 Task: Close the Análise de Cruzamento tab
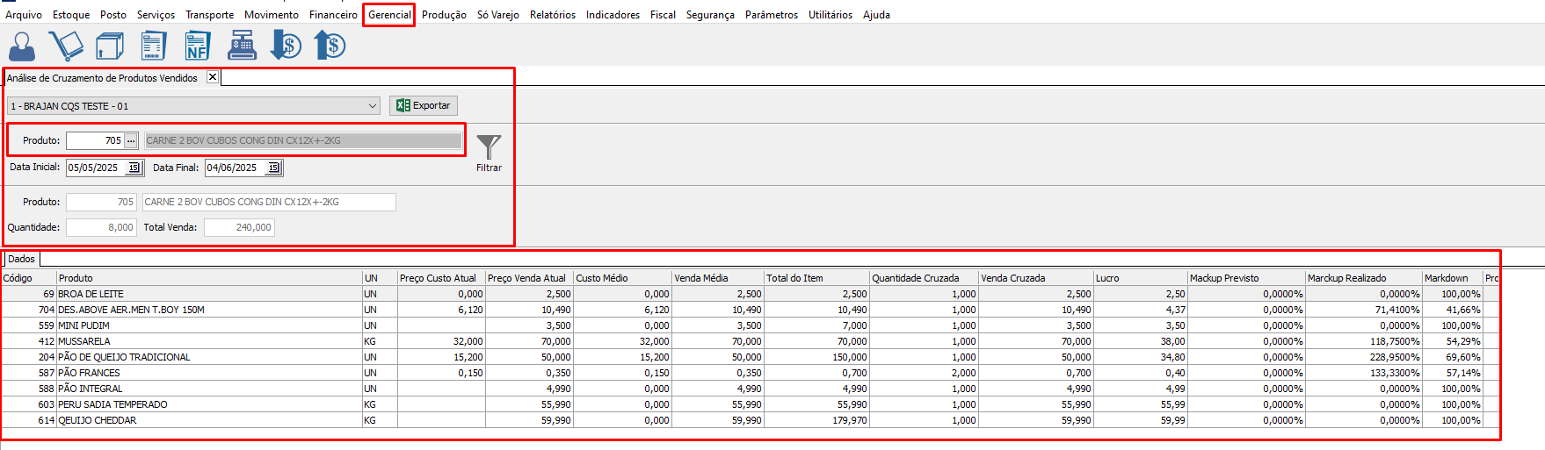coord(213,77)
